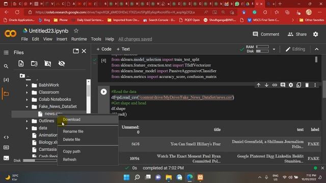Click the Disk usage bar in toolbar
This screenshot has height=183, width=326.
pos(262,51)
